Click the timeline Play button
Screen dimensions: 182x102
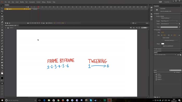pos(36,23)
